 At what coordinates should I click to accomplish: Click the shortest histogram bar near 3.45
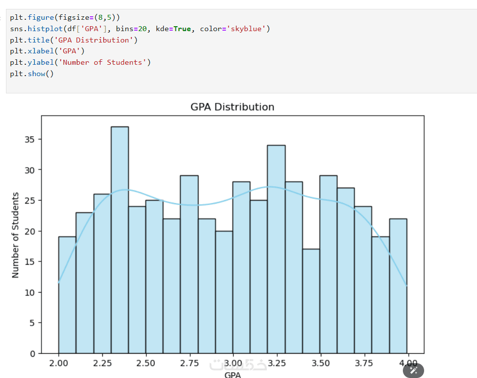pyautogui.click(x=311, y=301)
